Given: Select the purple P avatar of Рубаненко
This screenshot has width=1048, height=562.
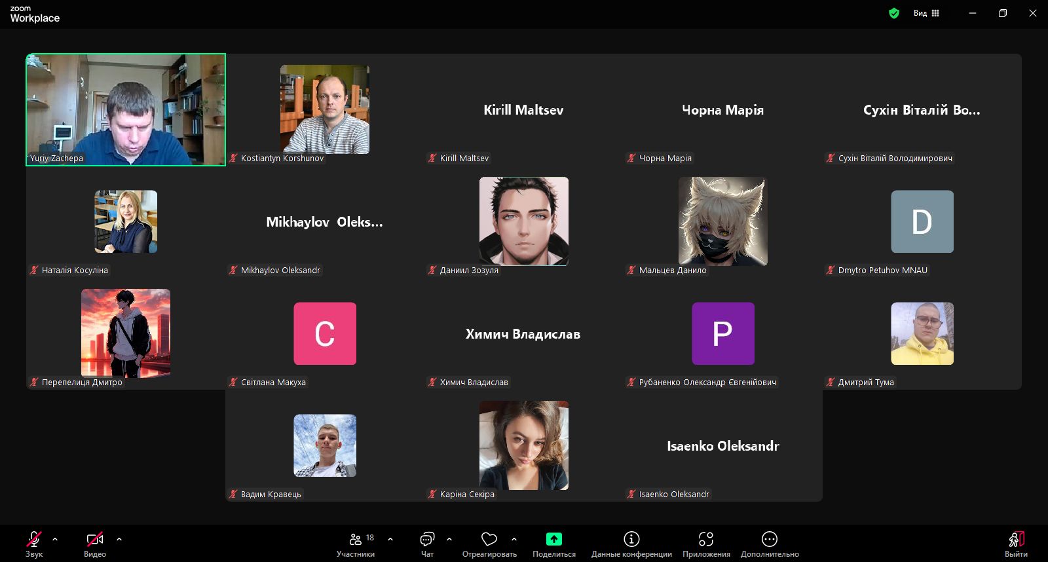Looking at the screenshot, I should 723,333.
